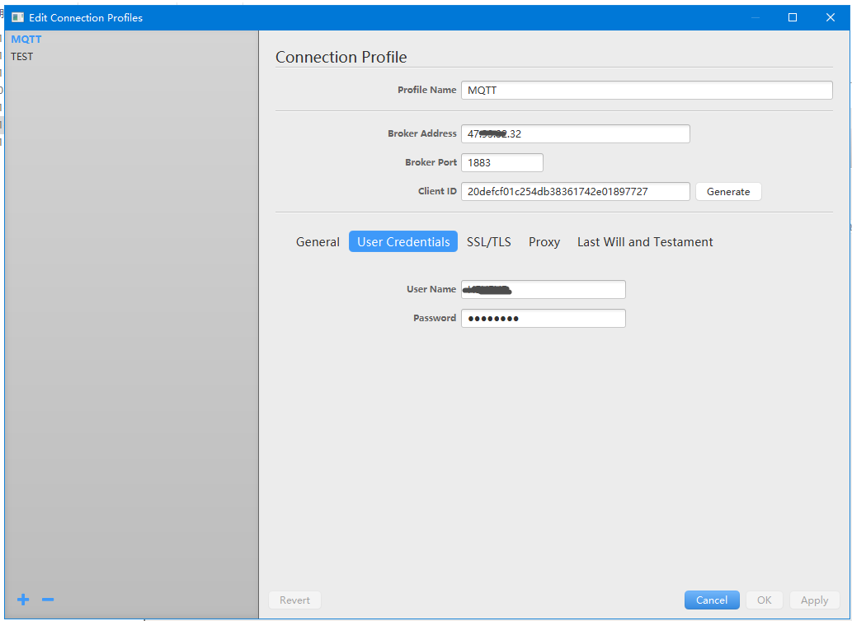Switch to the Proxy tab
This screenshot has width=852, height=621.
[544, 241]
